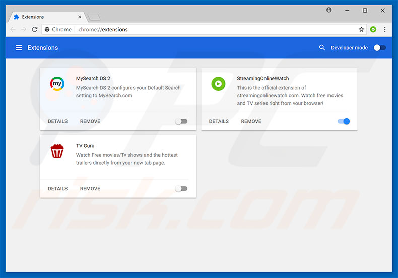
Task: Remove the StreamingOnlineWatch extension
Action: (251, 121)
